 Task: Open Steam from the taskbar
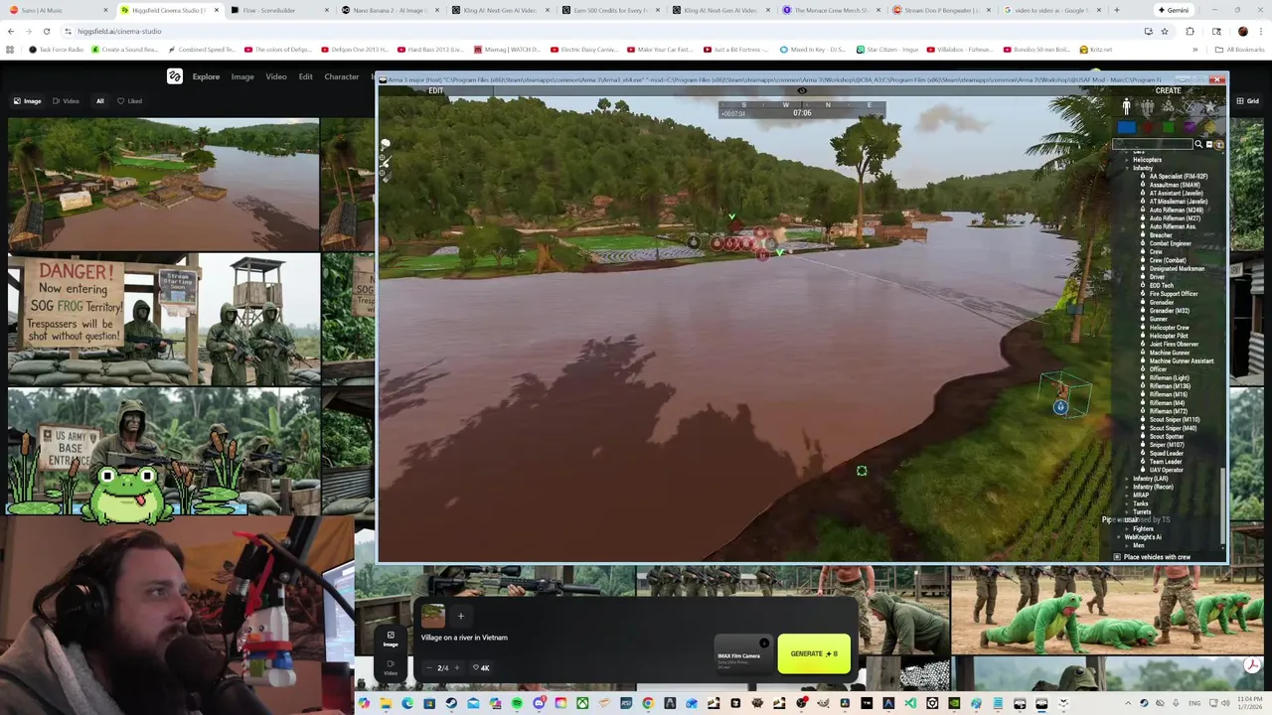451,703
